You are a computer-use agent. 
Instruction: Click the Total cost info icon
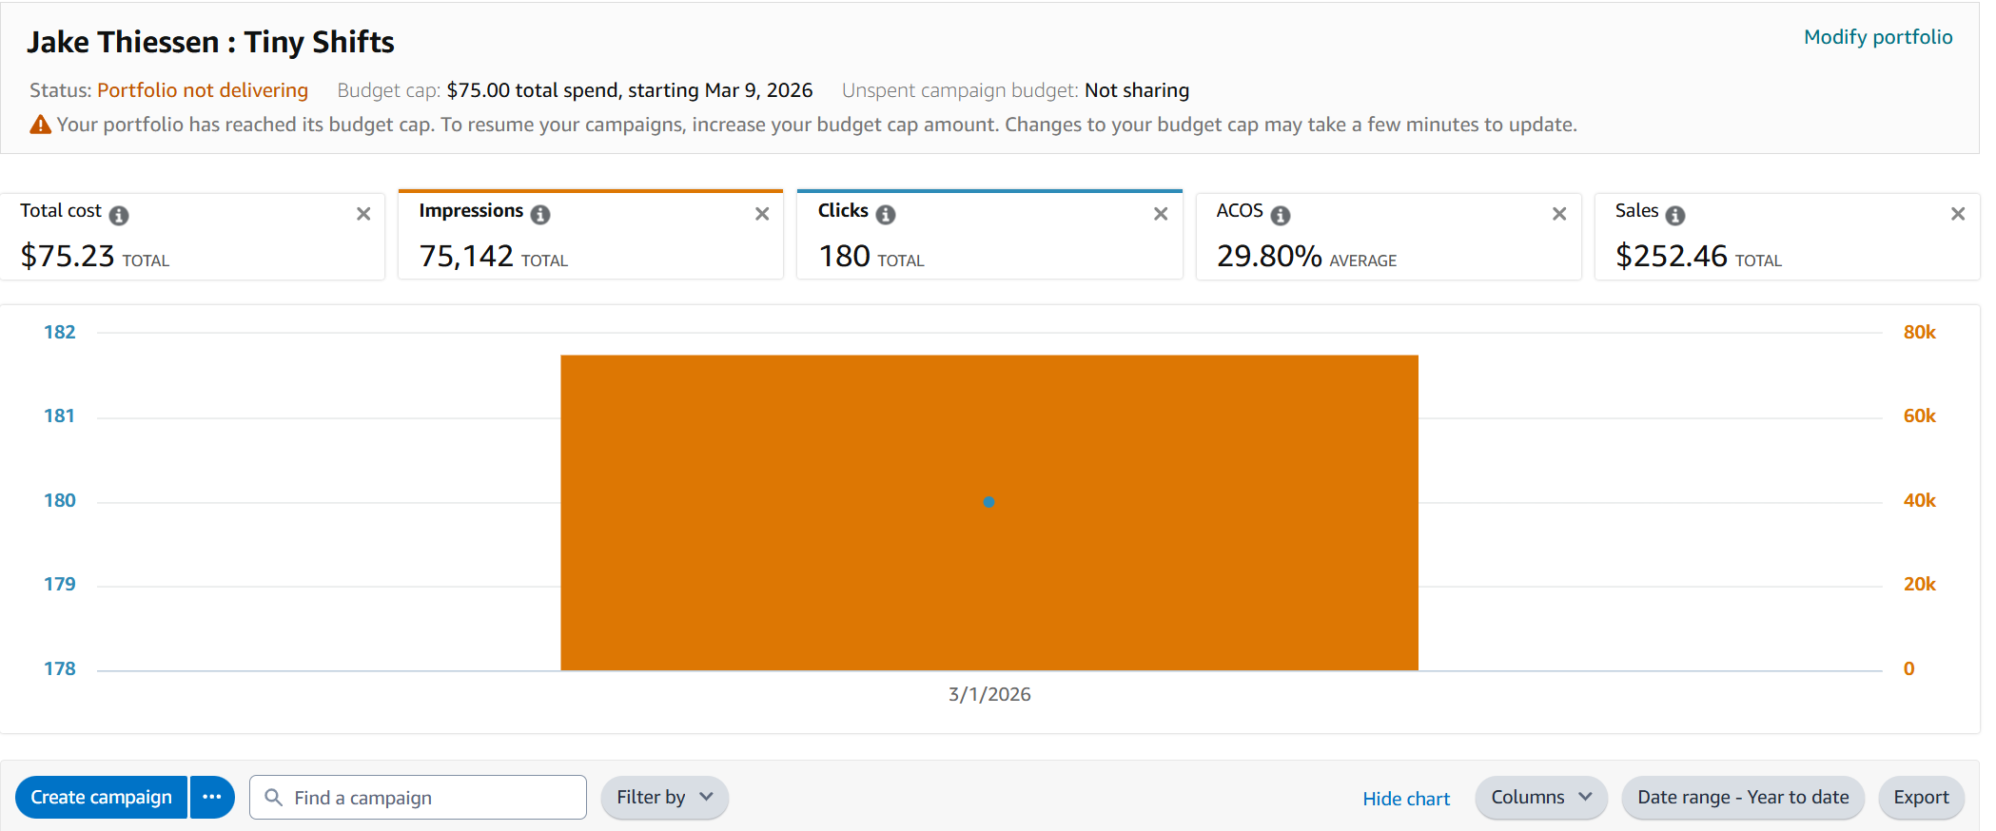point(119,216)
